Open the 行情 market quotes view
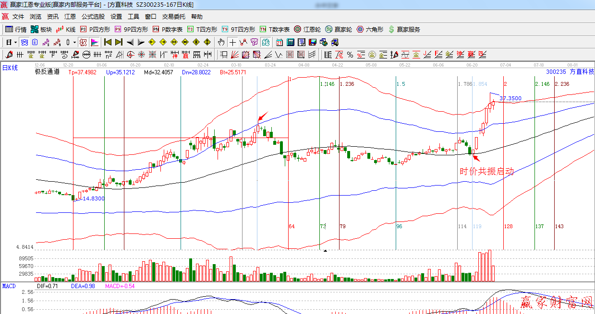 (15, 29)
